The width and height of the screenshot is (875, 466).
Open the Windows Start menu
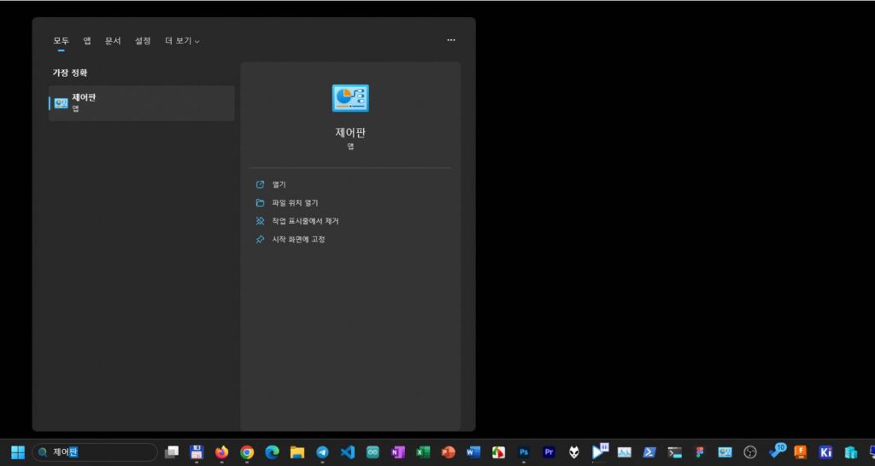tap(18, 452)
